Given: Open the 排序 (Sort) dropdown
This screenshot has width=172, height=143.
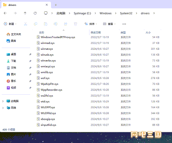Looking at the screenshot, I should (91, 24).
